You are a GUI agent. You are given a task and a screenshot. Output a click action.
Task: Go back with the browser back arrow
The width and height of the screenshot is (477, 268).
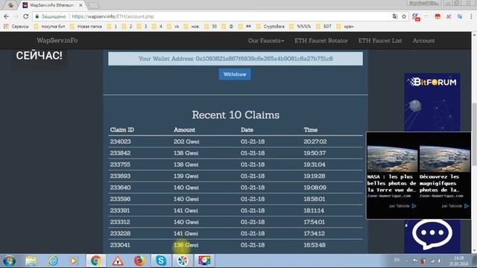7,16
